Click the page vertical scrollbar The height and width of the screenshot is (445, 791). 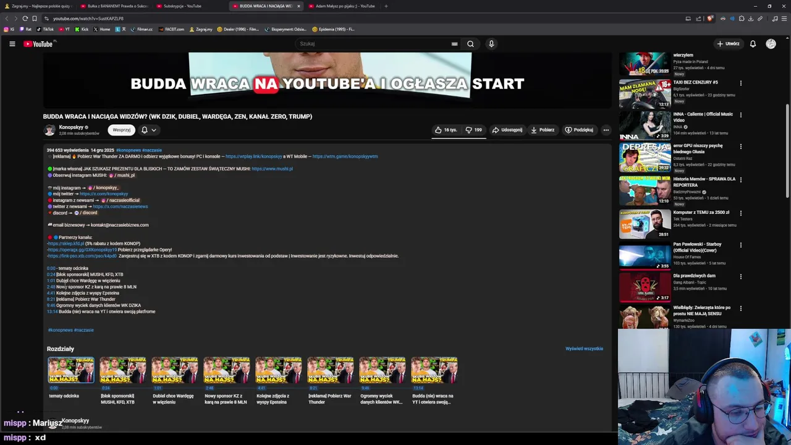[787, 151]
